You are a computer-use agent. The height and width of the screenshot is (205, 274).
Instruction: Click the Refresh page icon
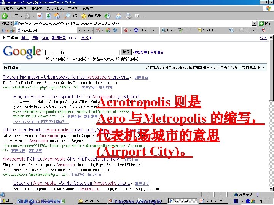click(48, 16)
